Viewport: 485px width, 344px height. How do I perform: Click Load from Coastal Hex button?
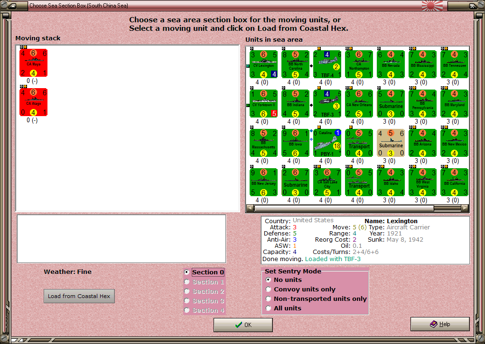click(x=79, y=296)
